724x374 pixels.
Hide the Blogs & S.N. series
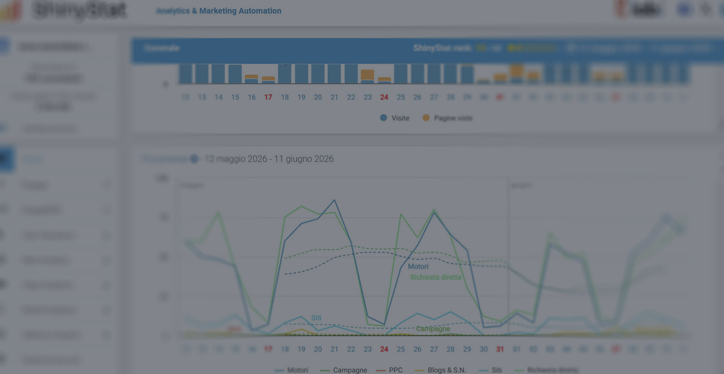point(441,370)
